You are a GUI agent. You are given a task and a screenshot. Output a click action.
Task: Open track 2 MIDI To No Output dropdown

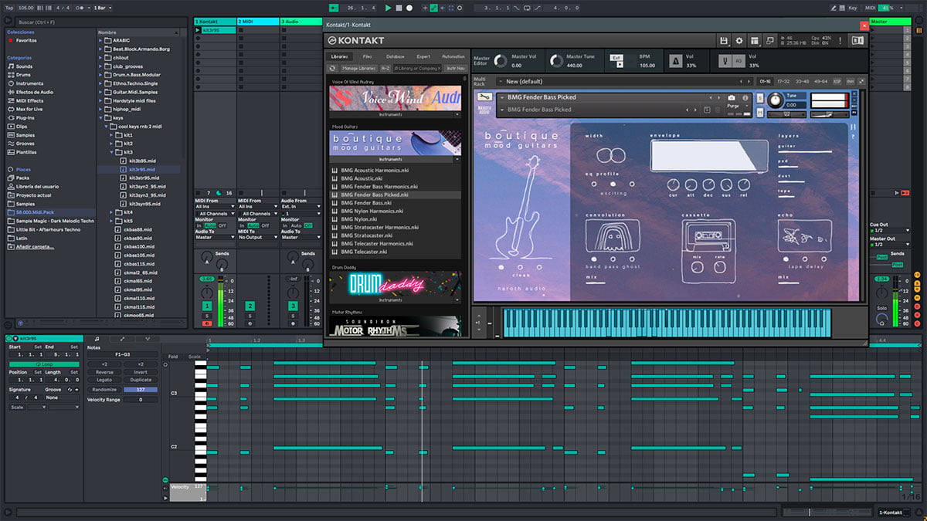[256, 238]
